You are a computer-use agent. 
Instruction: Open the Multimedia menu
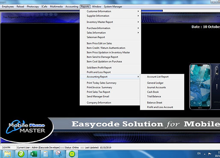pyautogui.click(x=56, y=6)
